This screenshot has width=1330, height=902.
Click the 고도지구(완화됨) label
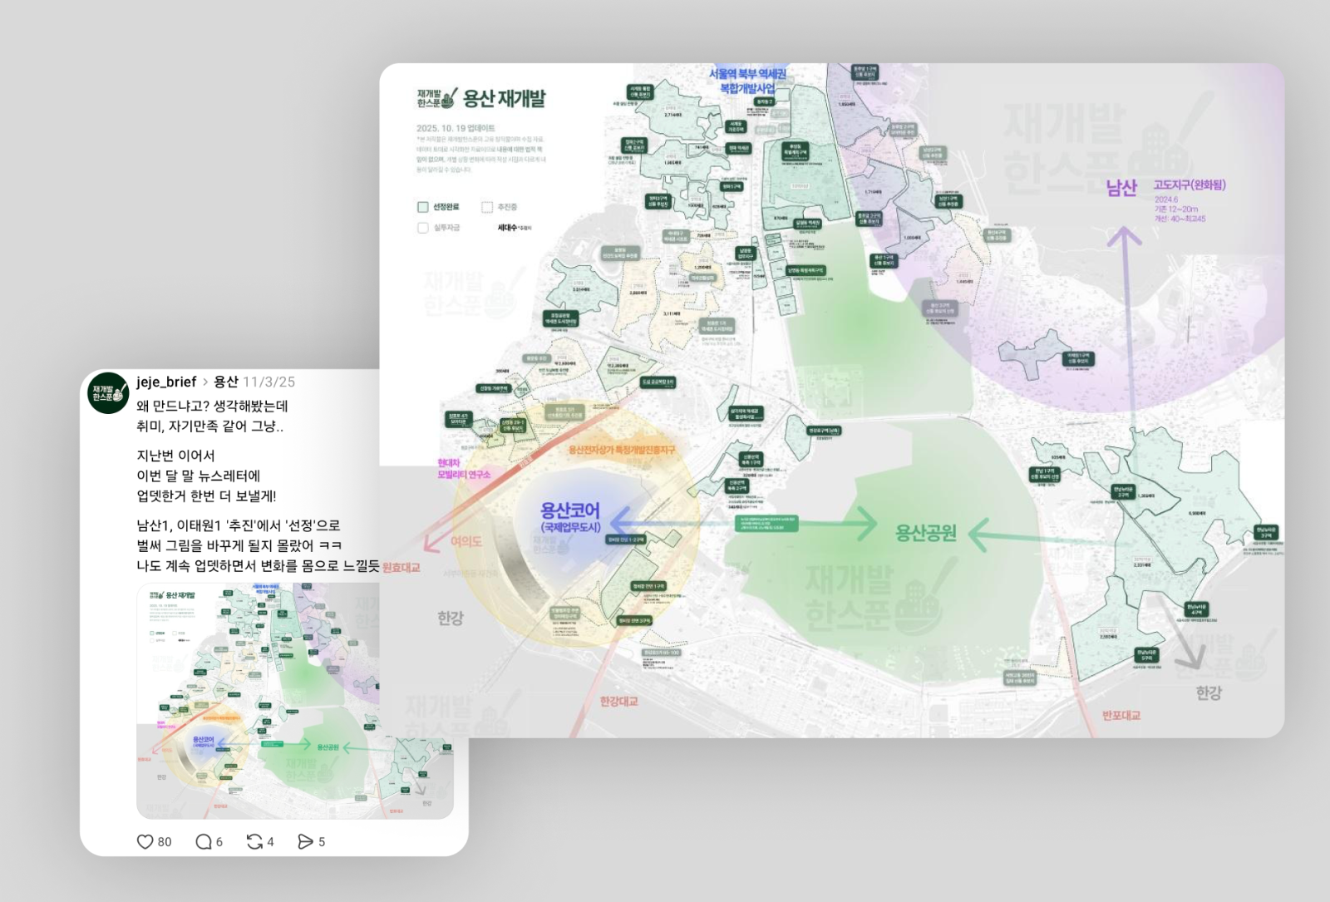pyautogui.click(x=1190, y=185)
